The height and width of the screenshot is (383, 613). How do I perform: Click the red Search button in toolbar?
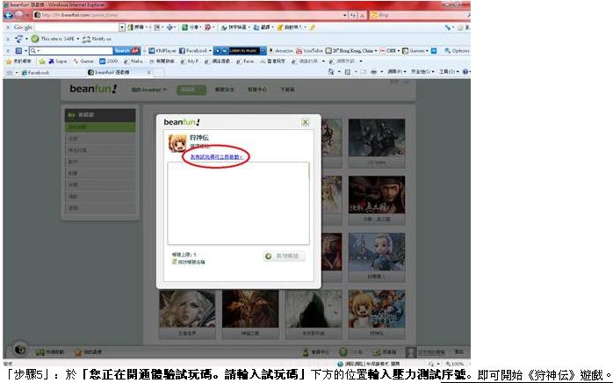point(126,50)
